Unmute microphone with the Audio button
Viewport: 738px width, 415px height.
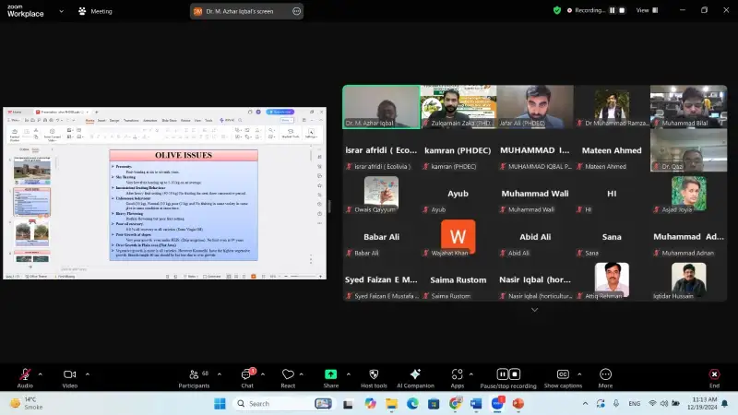pyautogui.click(x=24, y=373)
